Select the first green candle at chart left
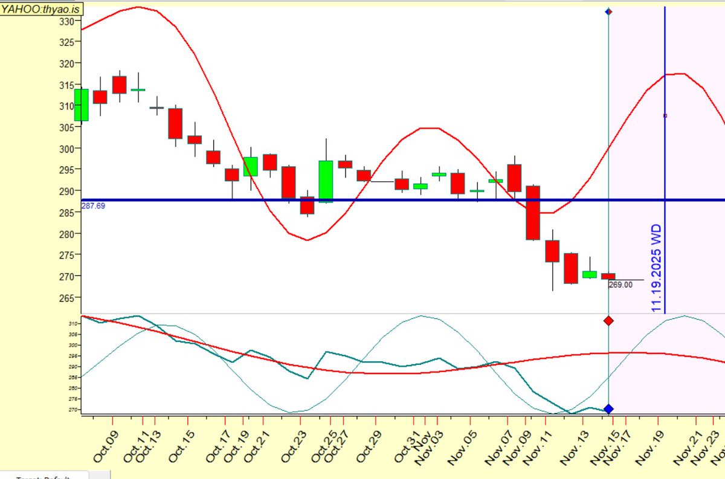The image size is (725, 479). coord(82,105)
